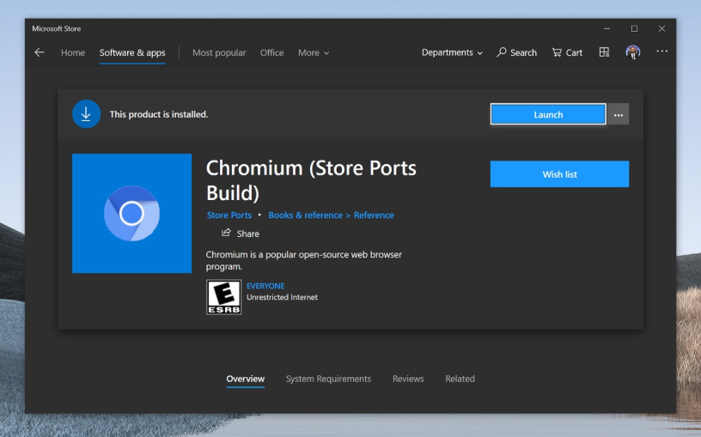Switch to System Requirements tab

328,379
